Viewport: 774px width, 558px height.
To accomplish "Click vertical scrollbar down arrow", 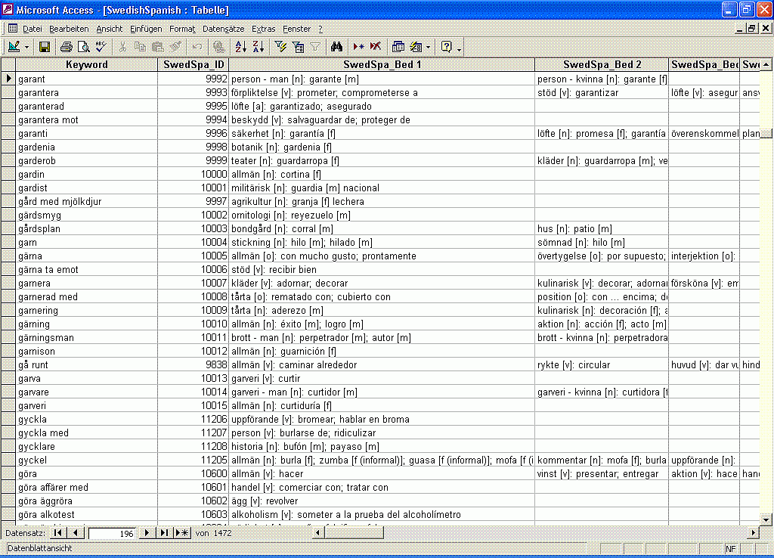I will (x=766, y=519).
